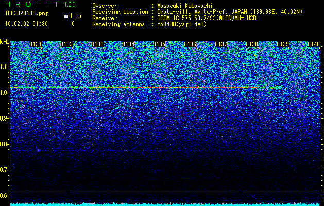Click the 0.7 kHz axis label
The height and width of the screenshot is (206, 324).
(x=4, y=170)
